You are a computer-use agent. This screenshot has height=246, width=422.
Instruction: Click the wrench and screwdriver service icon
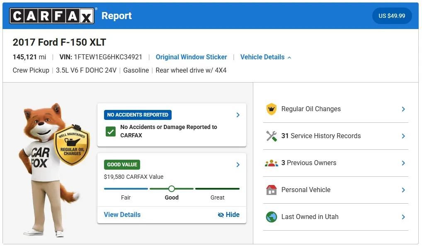(x=271, y=136)
